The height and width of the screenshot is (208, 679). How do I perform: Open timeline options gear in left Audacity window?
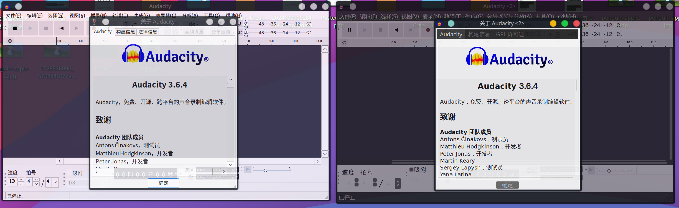(x=10, y=41)
